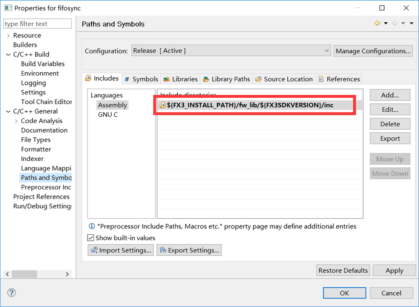
Task: Click the info icon beside Preprocessor note
Action: pos(92,226)
